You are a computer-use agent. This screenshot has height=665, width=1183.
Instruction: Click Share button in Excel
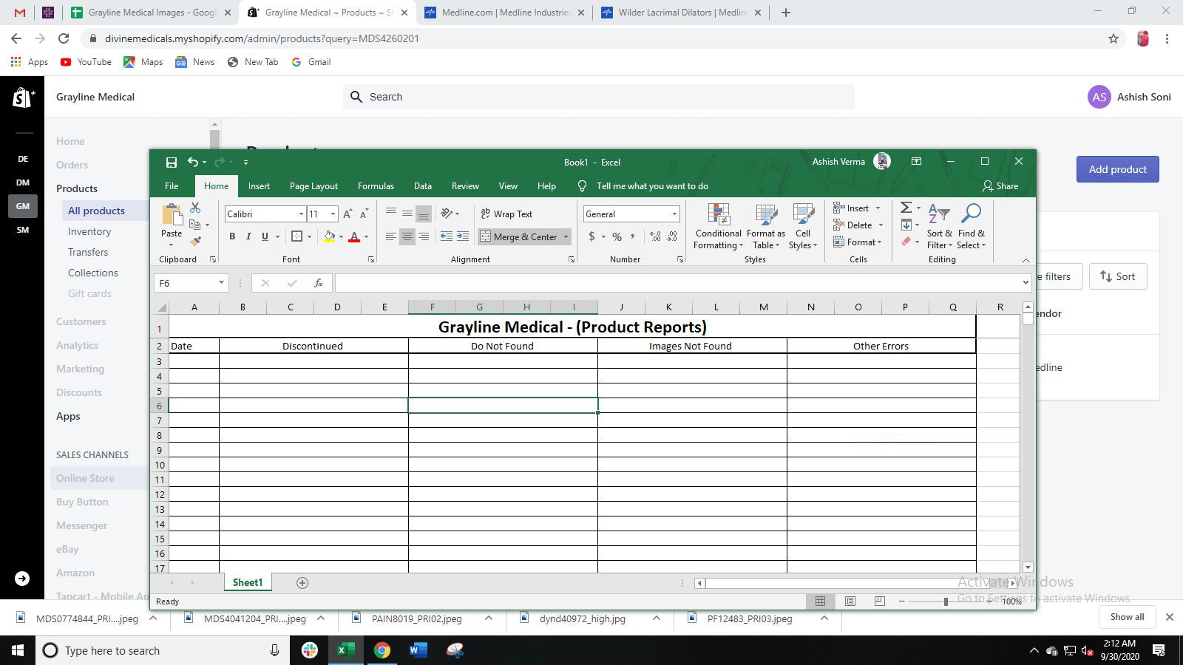pos(1000,186)
